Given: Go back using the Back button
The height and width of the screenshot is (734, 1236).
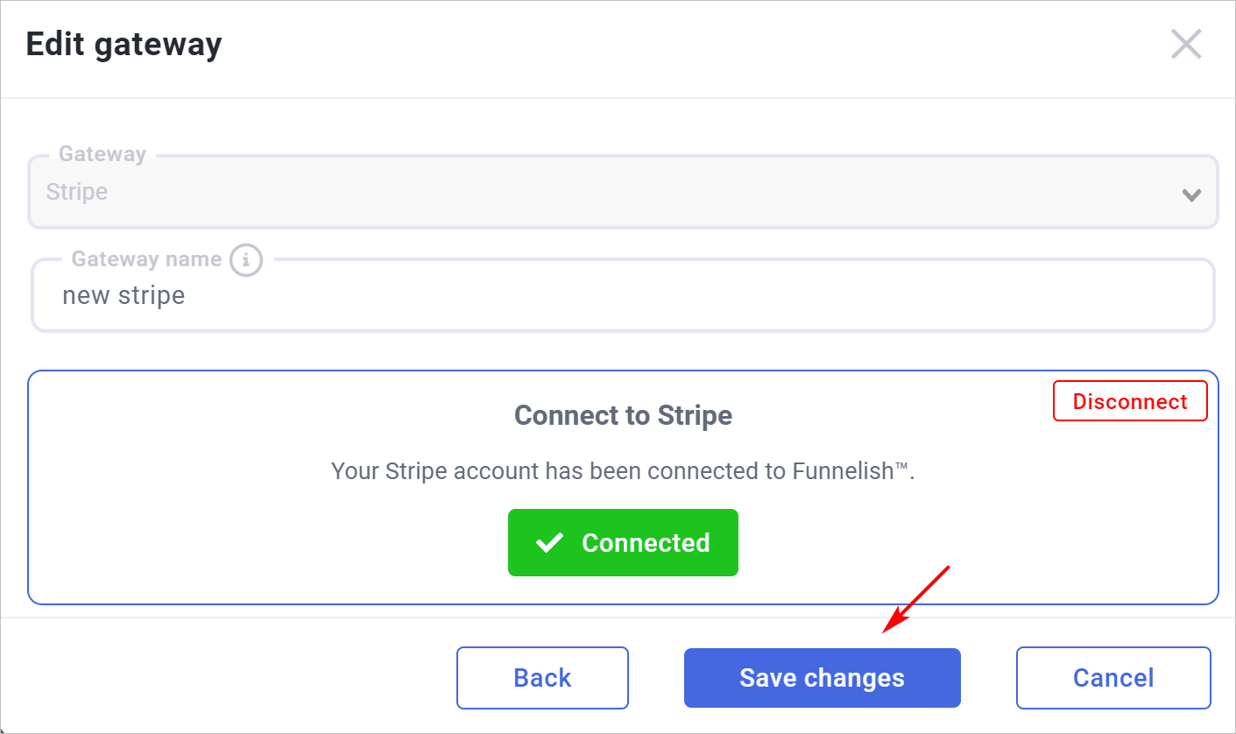Looking at the screenshot, I should click(542, 678).
